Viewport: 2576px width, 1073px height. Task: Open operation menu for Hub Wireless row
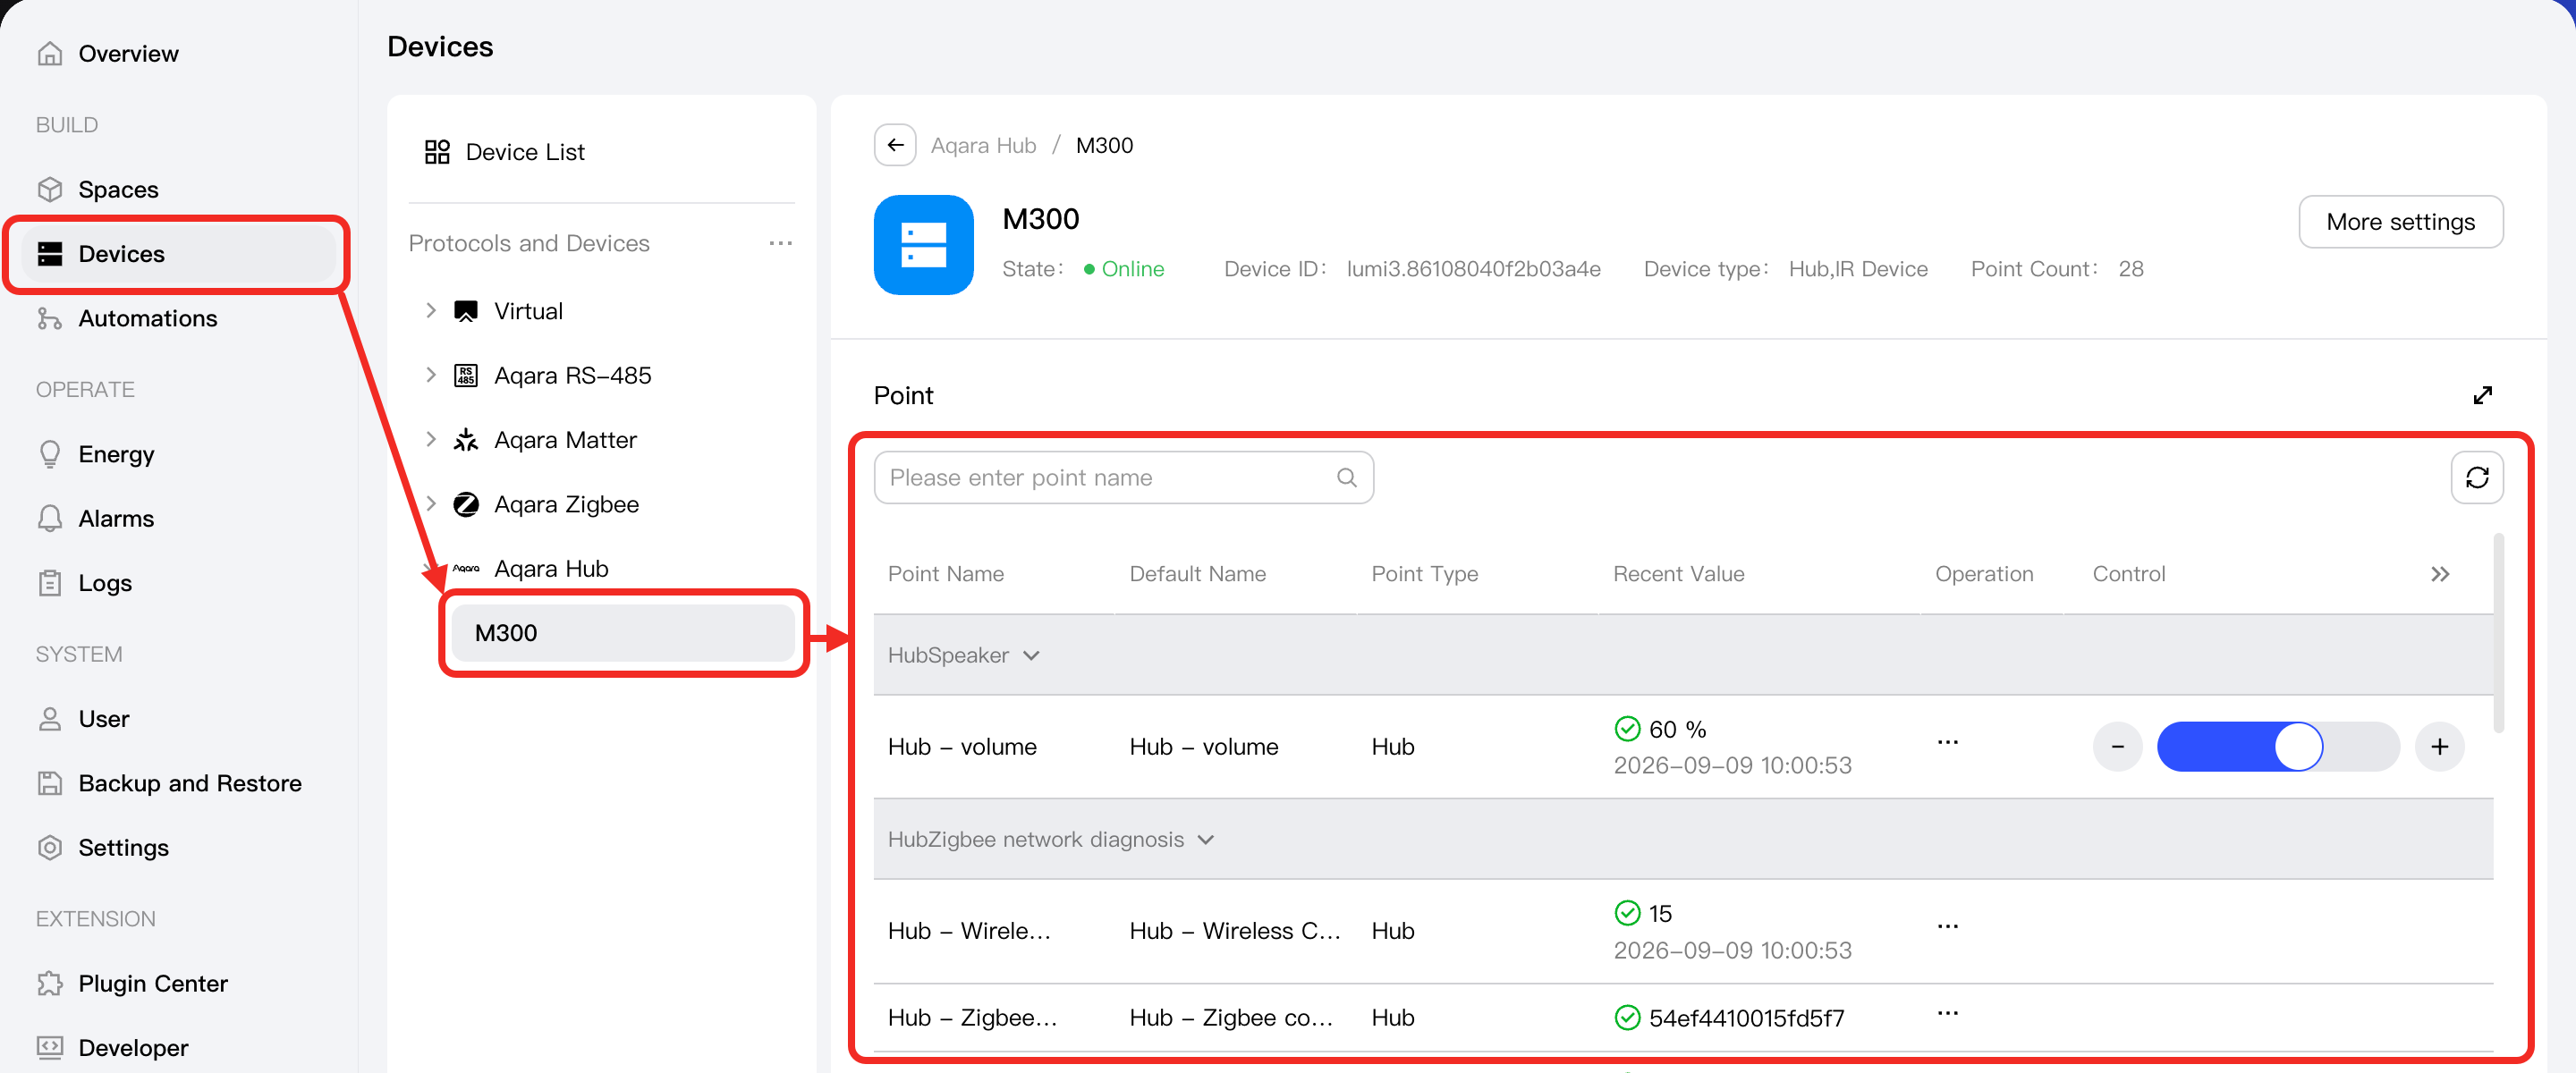pos(1947,926)
